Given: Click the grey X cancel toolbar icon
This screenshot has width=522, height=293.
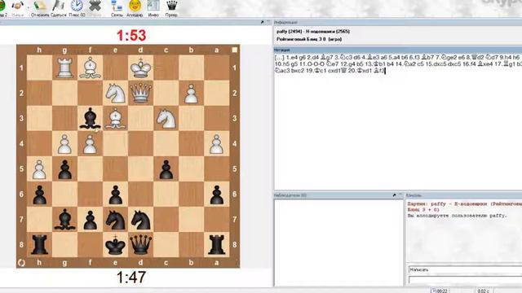Looking at the screenshot, I should (95, 6).
